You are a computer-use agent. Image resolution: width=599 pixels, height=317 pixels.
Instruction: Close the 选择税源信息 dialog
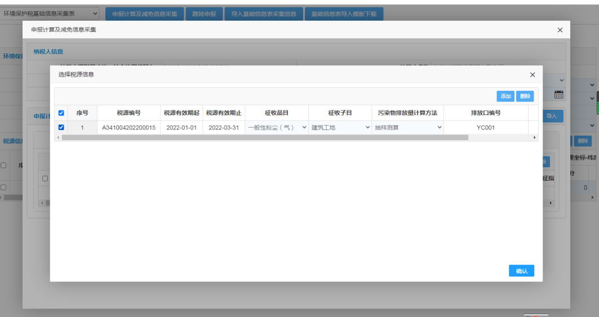533,74
